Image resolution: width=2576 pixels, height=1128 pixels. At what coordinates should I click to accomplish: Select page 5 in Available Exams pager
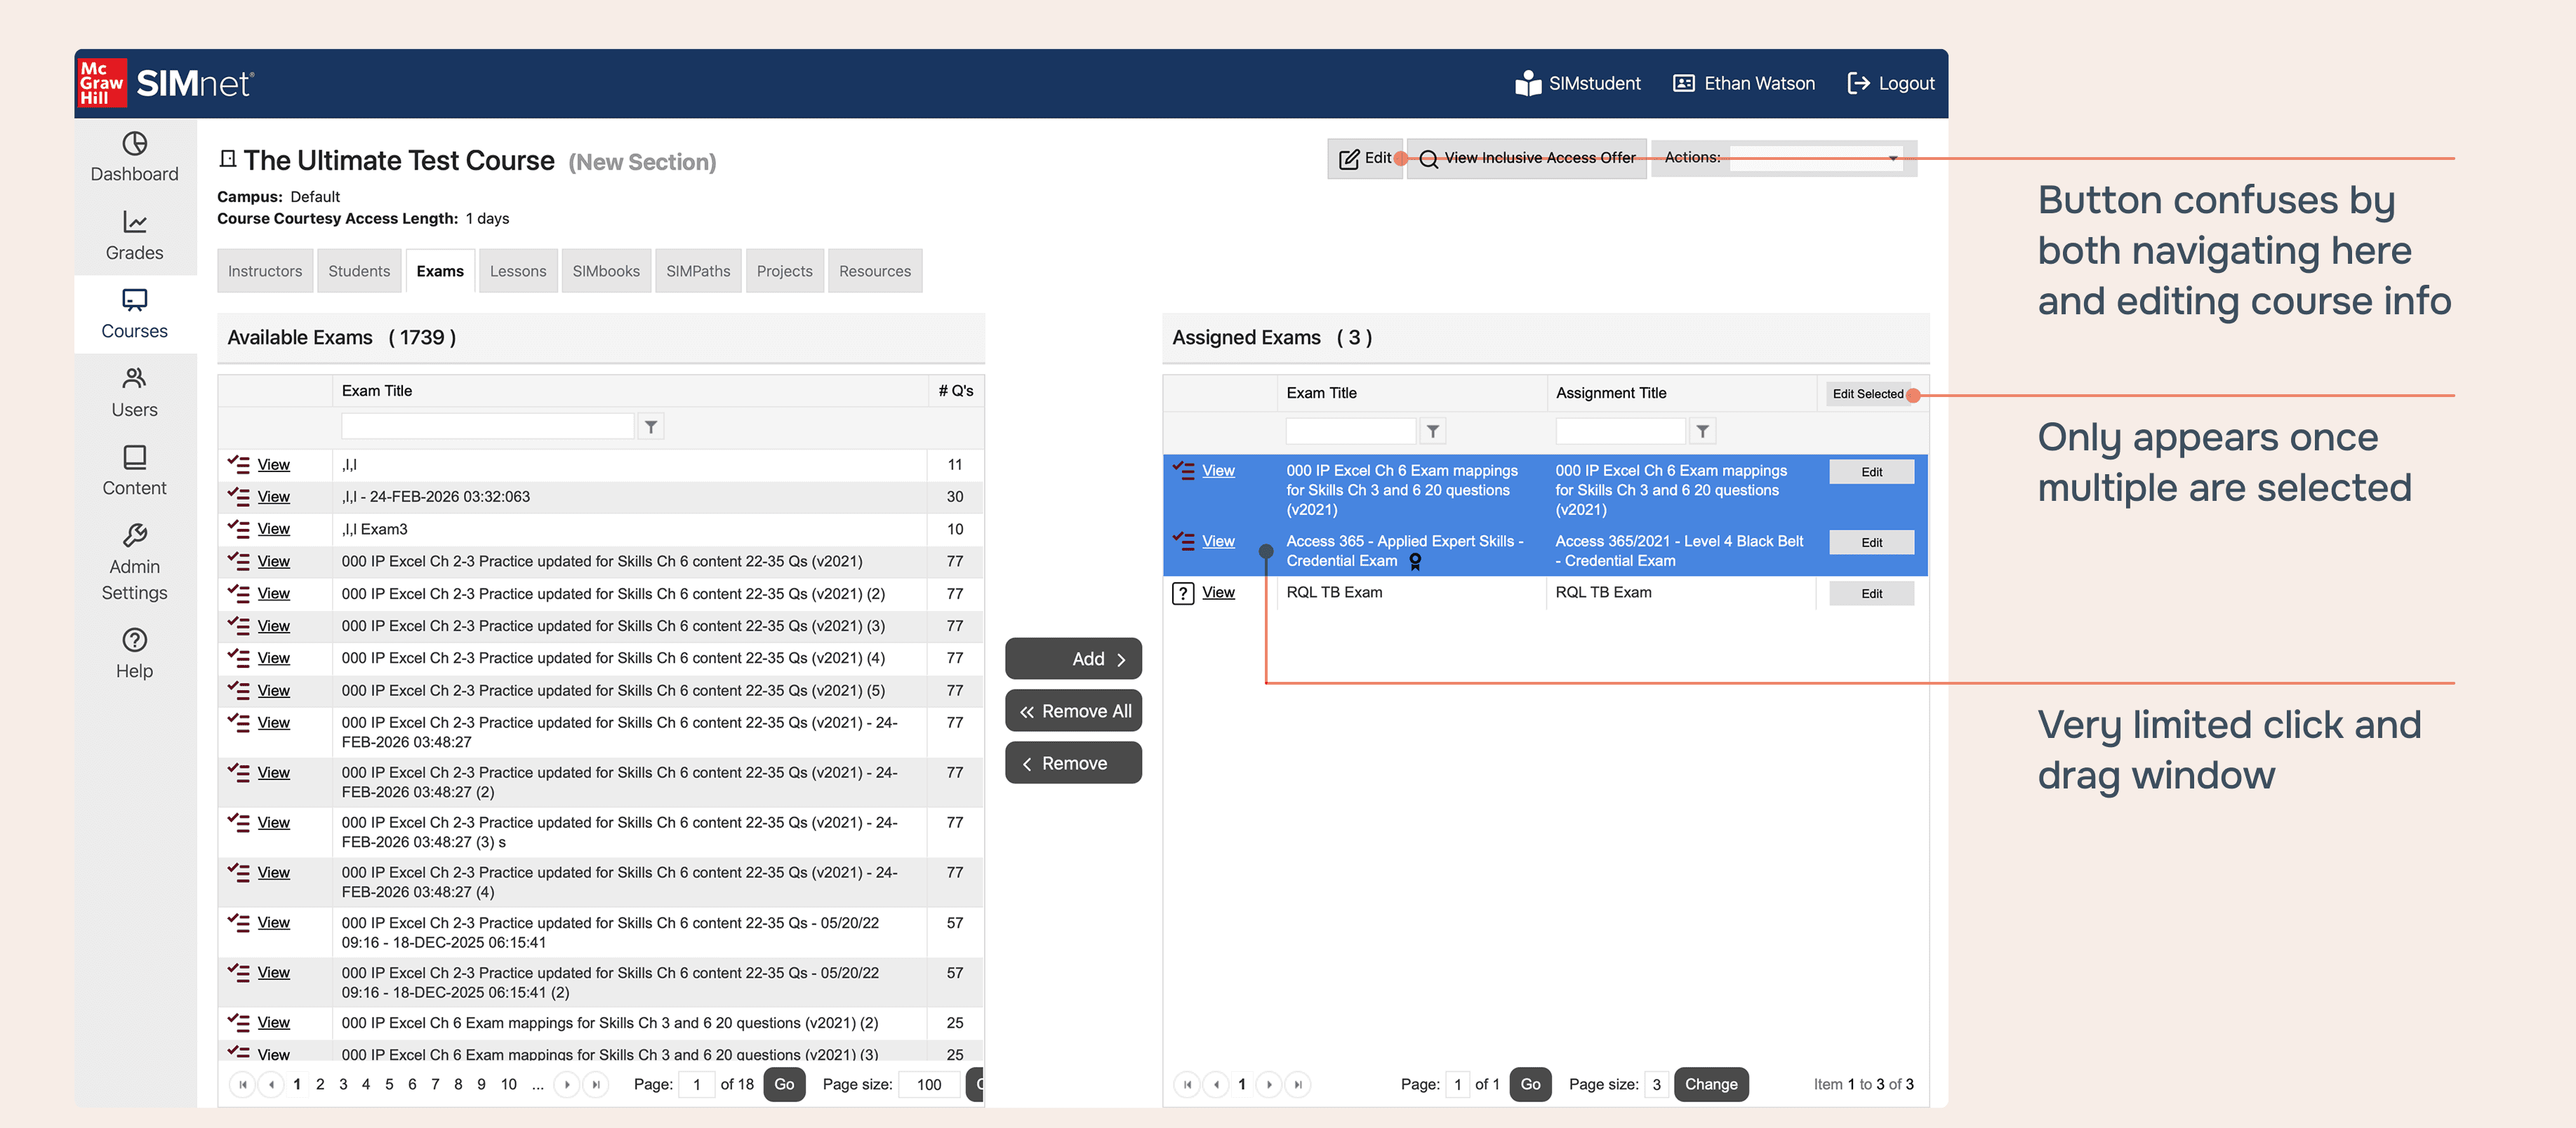[x=389, y=1085]
